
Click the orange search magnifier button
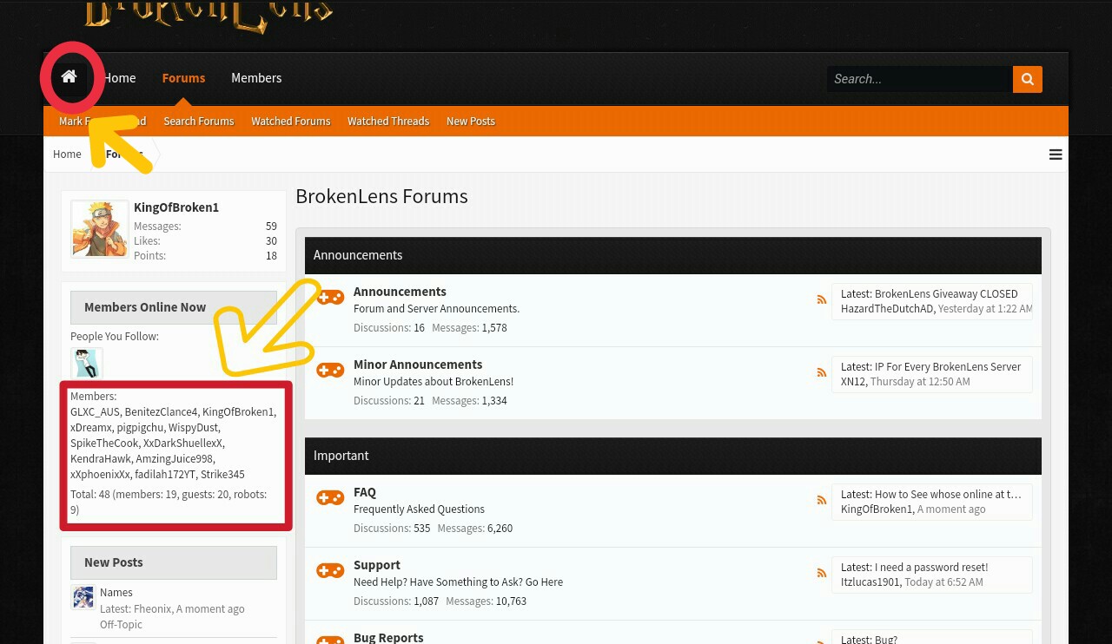coord(1027,79)
